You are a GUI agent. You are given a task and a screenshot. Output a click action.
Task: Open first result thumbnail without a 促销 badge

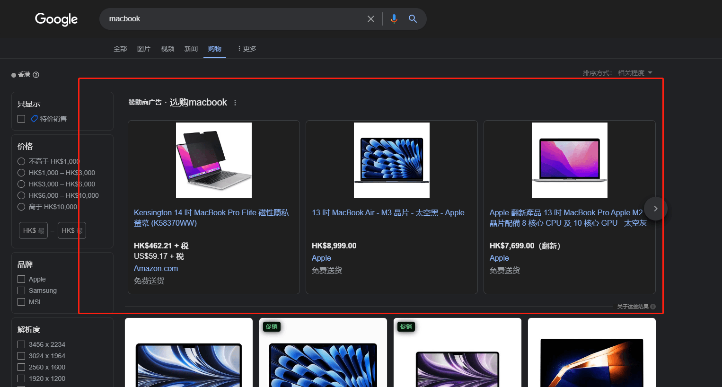click(x=189, y=352)
